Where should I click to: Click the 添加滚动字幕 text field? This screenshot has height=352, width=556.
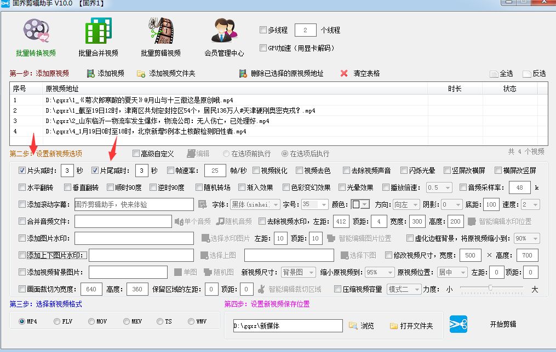tap(134, 204)
